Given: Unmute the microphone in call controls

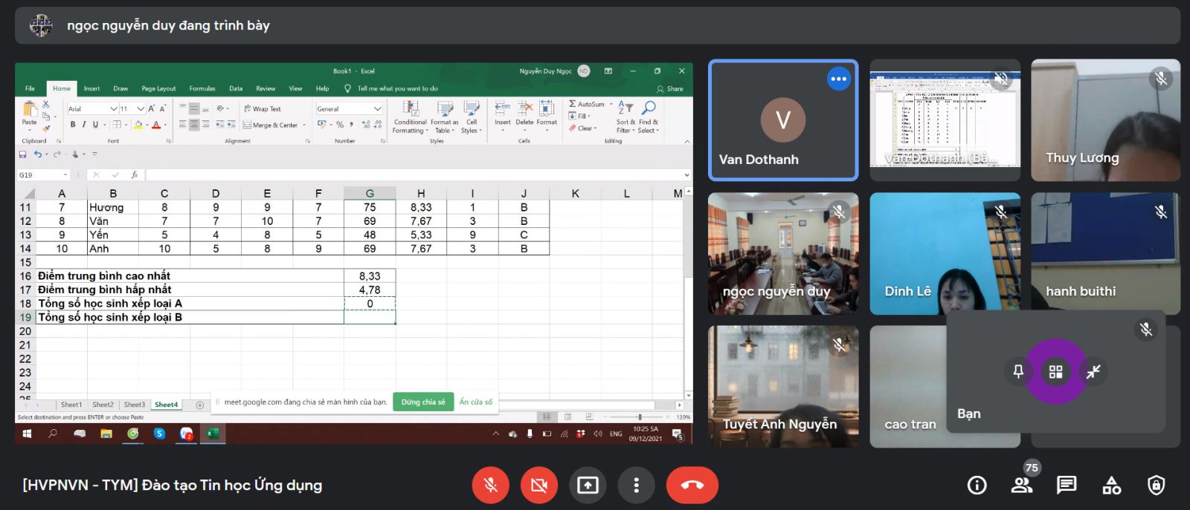Looking at the screenshot, I should (490, 486).
